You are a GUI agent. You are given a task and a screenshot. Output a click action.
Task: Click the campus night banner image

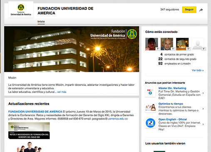tap(72, 49)
